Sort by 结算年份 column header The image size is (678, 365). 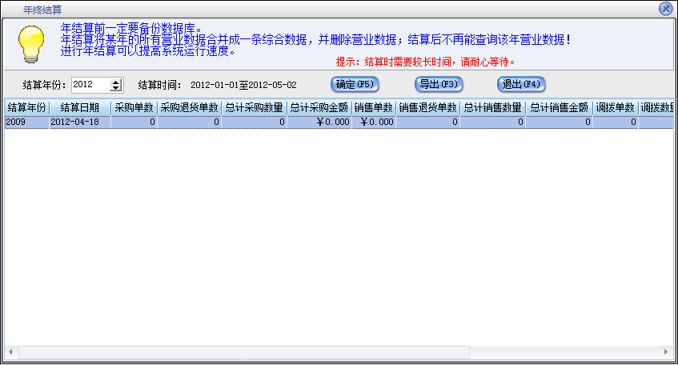tap(26, 107)
